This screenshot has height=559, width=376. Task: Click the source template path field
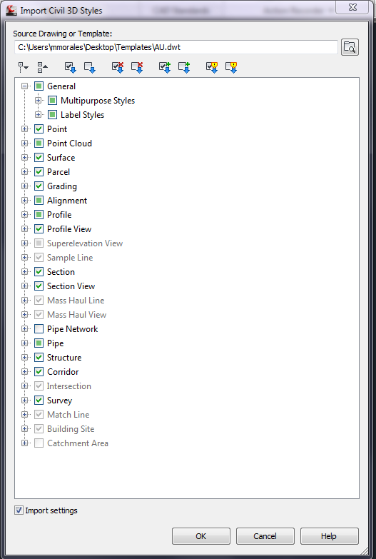(176, 47)
